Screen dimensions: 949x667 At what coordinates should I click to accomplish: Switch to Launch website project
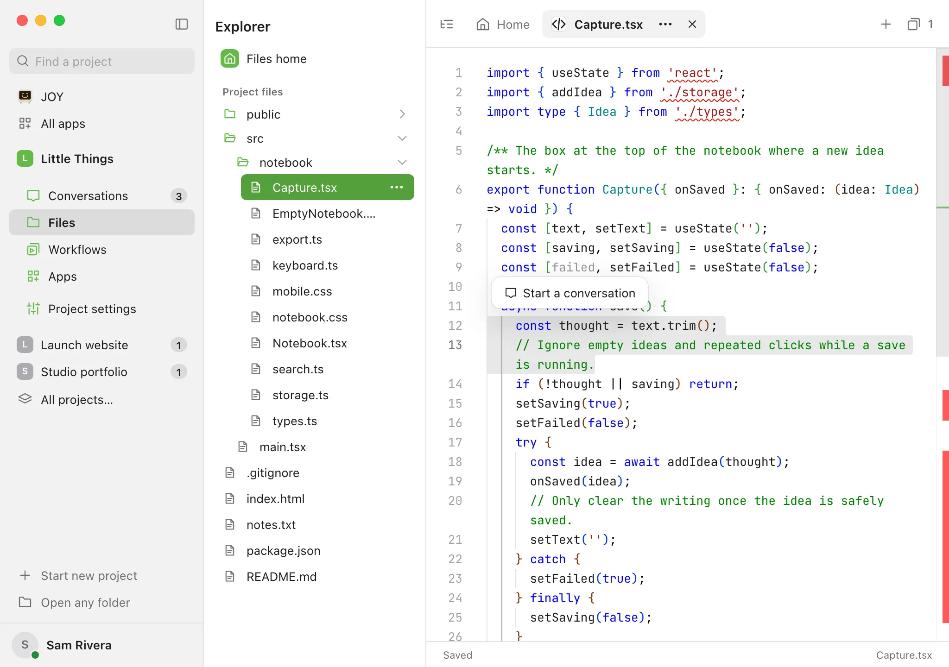click(x=102, y=345)
